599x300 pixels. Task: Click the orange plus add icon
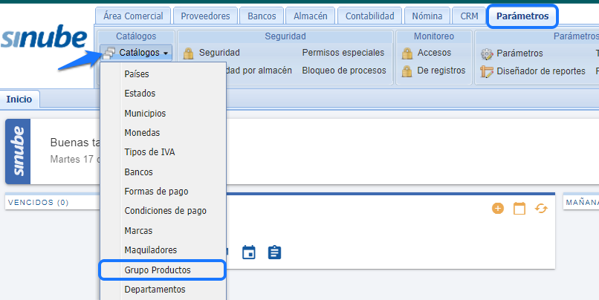pos(498,209)
